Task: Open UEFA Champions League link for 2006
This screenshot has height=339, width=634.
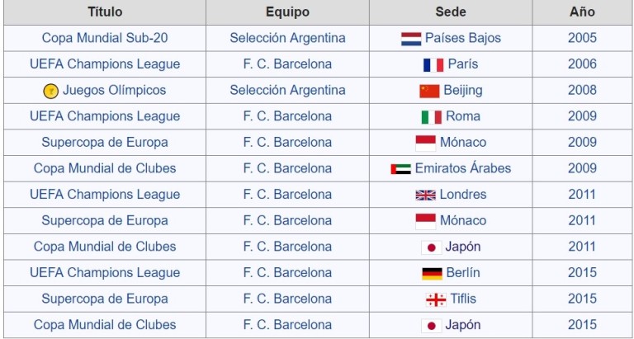Action: click(x=105, y=64)
